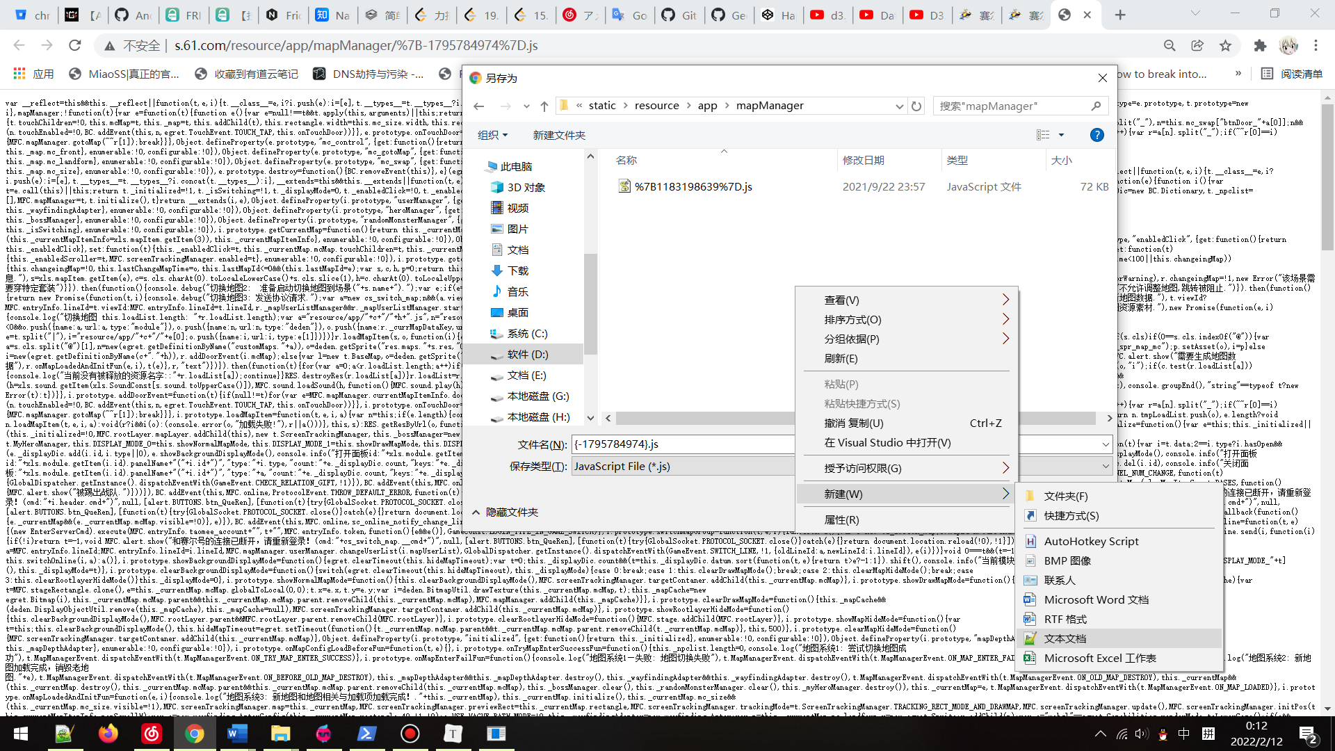Select file %7B1183198639%7D.js

tap(693, 186)
